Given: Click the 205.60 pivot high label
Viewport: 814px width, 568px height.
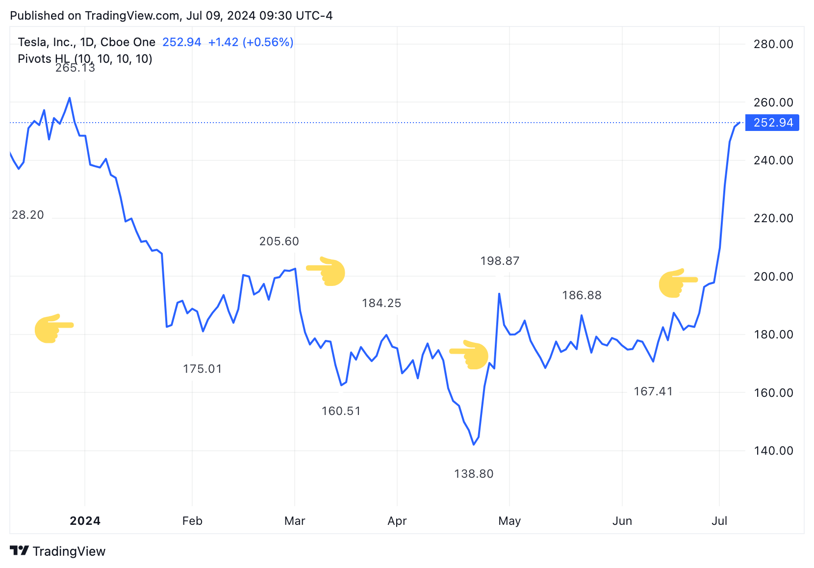Looking at the screenshot, I should (279, 241).
